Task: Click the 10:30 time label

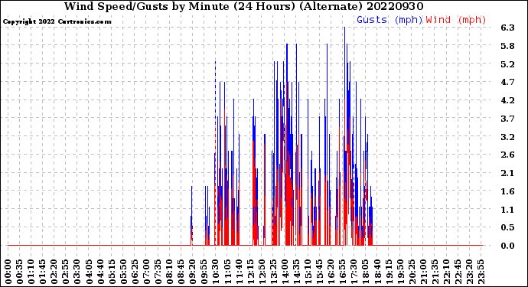Action: [216, 272]
